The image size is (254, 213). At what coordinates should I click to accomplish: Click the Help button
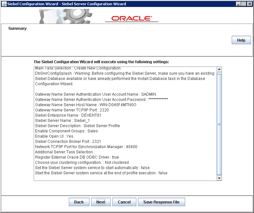(241, 40)
